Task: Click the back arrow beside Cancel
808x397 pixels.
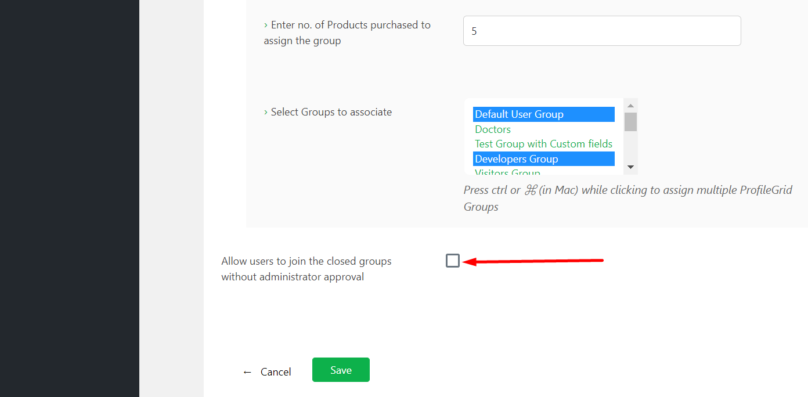Action: (x=247, y=371)
